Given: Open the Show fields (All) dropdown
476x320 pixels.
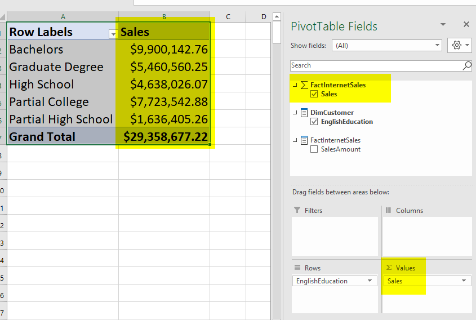Looking at the screenshot, I should pyautogui.click(x=438, y=46).
